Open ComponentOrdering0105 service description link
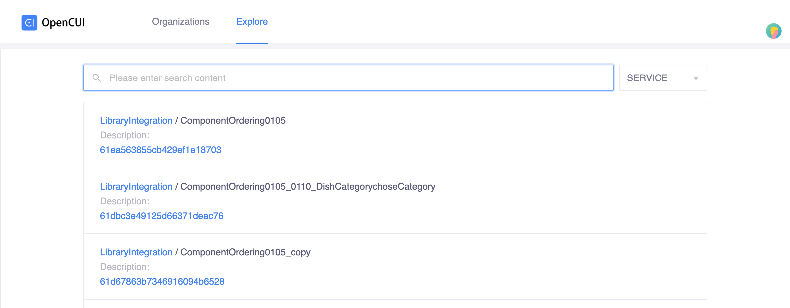 (x=161, y=150)
